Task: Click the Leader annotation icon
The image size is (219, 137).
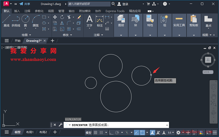Action: [107, 23]
